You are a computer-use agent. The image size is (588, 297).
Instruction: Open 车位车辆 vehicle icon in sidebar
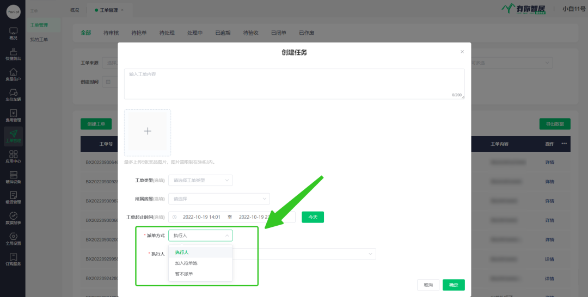[x=13, y=95]
